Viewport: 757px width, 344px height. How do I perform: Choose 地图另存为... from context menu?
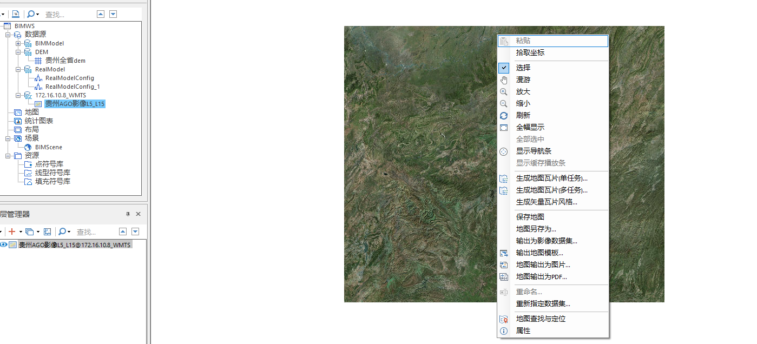tap(553, 229)
